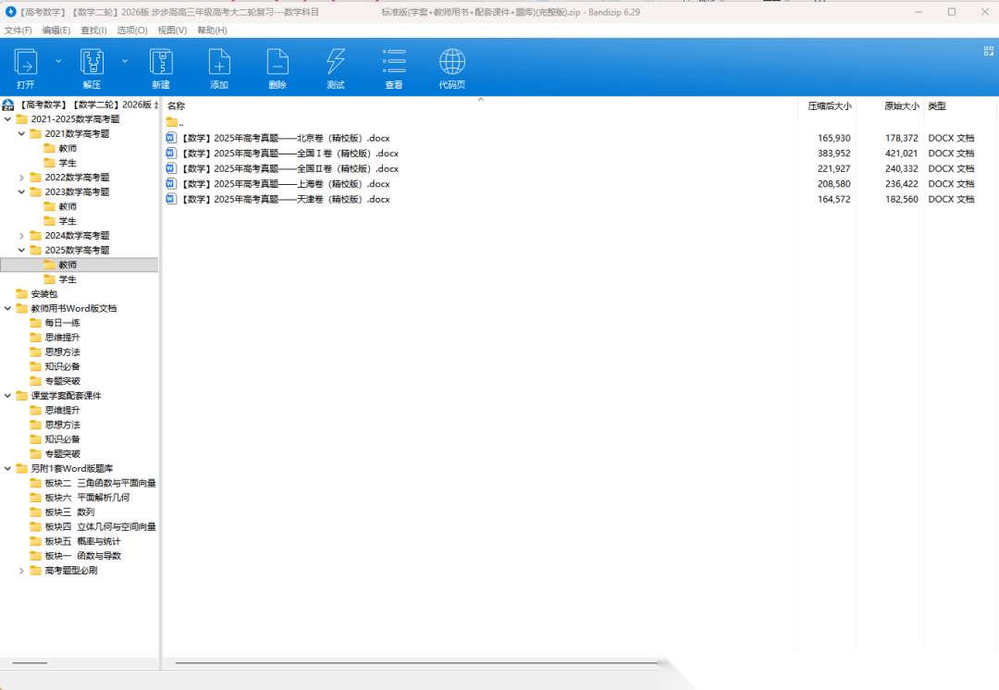Open the 文件(F) menu
Screen dimensions: 999x690
[x=18, y=31]
